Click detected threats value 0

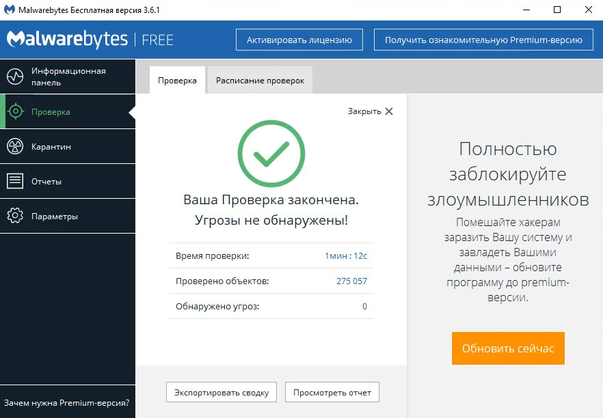tap(364, 307)
